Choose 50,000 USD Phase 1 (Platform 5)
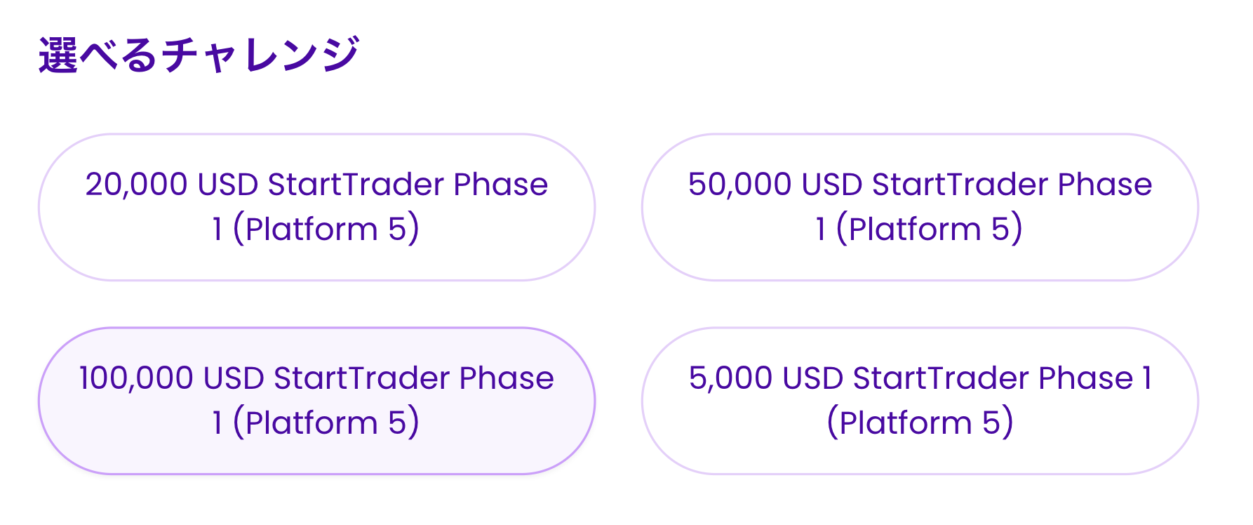 920,207
